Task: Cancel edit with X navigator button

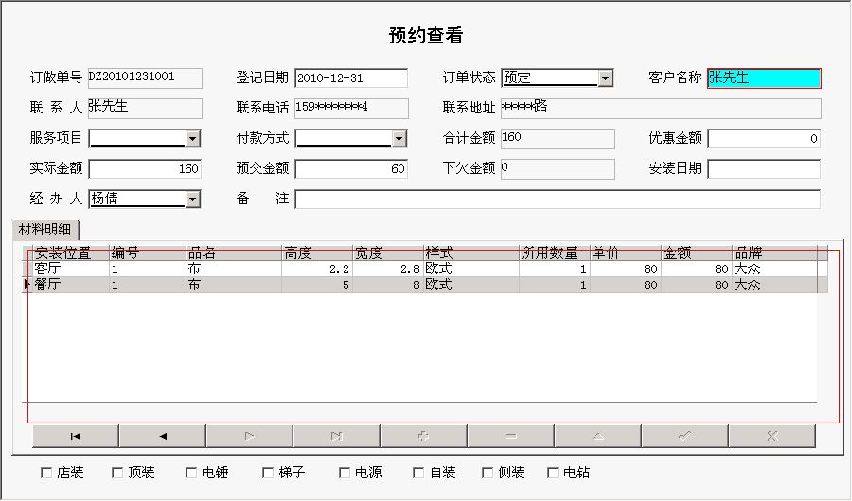Action: 772,436
